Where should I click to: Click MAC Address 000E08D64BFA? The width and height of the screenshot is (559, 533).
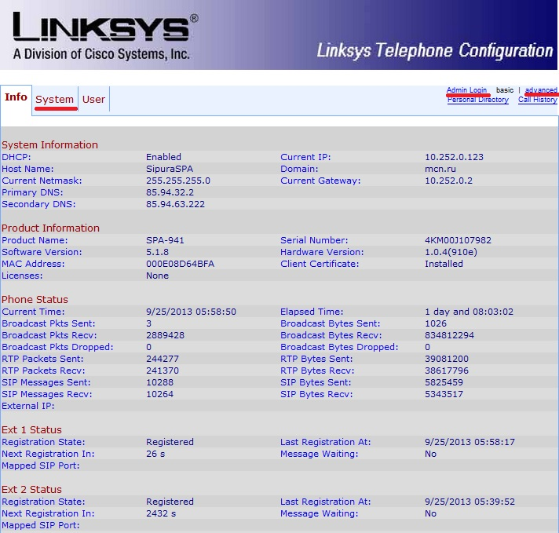[x=180, y=264]
